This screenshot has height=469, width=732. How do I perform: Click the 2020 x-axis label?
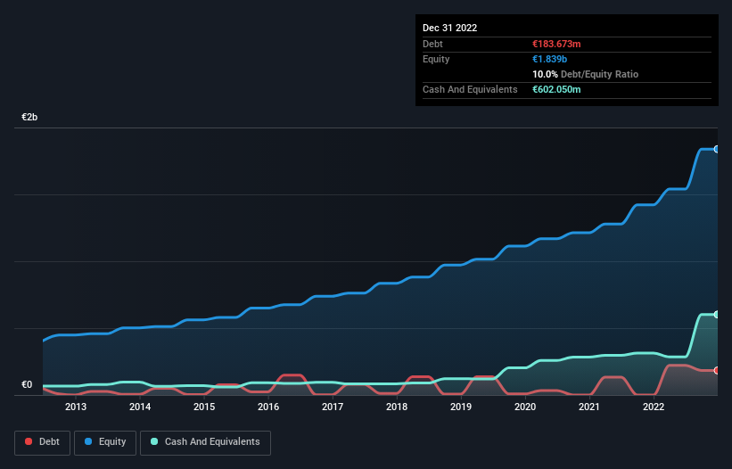click(525, 407)
